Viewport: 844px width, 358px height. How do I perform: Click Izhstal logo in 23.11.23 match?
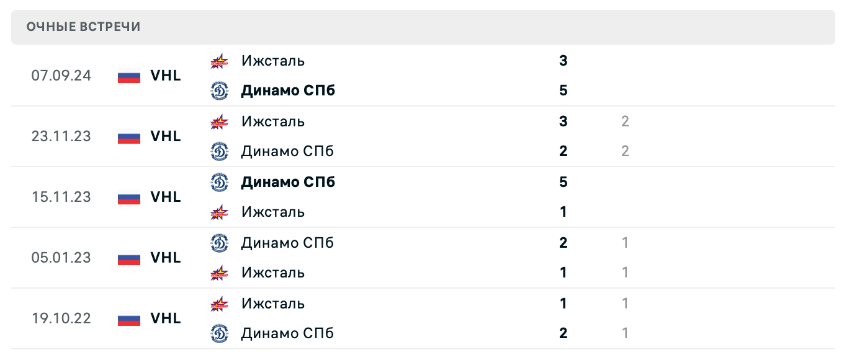220,121
